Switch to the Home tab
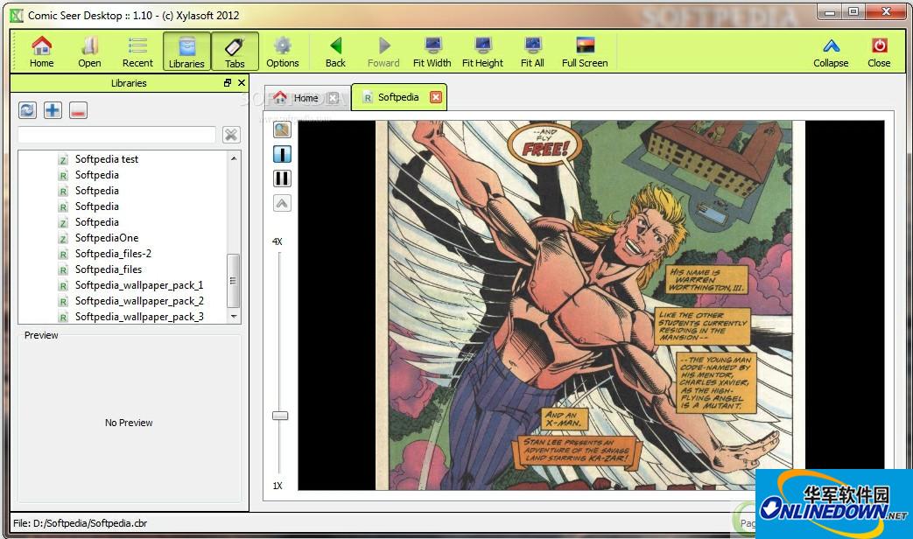The image size is (913, 539). [306, 98]
